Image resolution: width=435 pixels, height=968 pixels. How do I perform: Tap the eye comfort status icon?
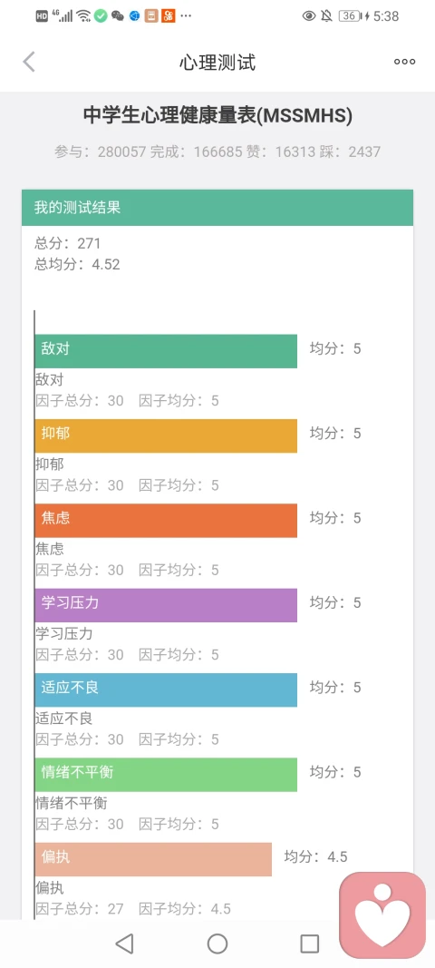pos(309,16)
